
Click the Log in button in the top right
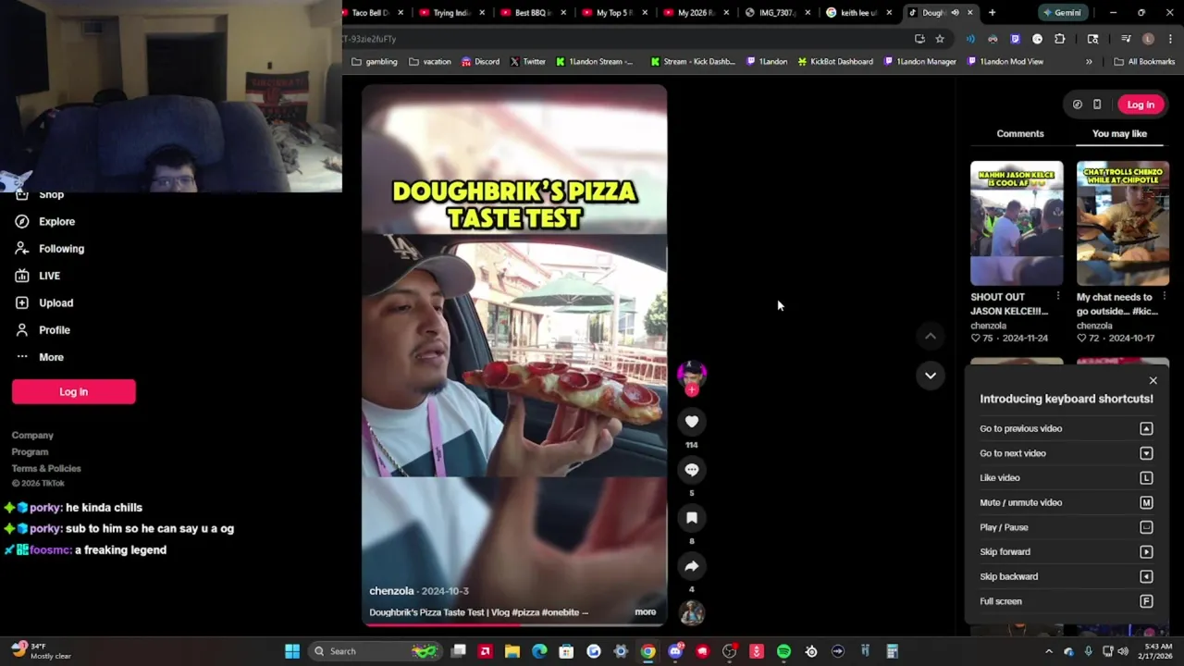[1141, 105]
